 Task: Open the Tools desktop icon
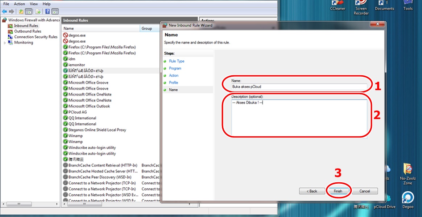tap(408, 5)
